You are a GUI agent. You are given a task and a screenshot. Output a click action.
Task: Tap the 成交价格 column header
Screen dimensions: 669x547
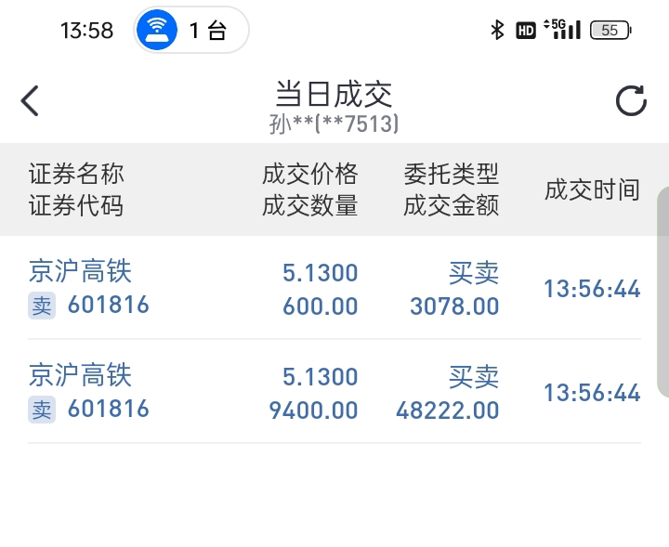pyautogui.click(x=309, y=175)
